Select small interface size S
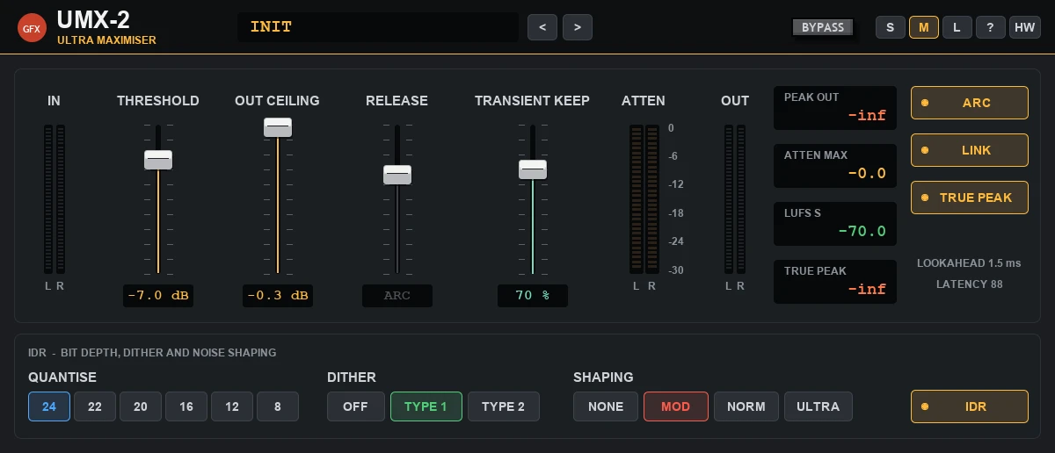The height and width of the screenshot is (453, 1055). click(891, 27)
